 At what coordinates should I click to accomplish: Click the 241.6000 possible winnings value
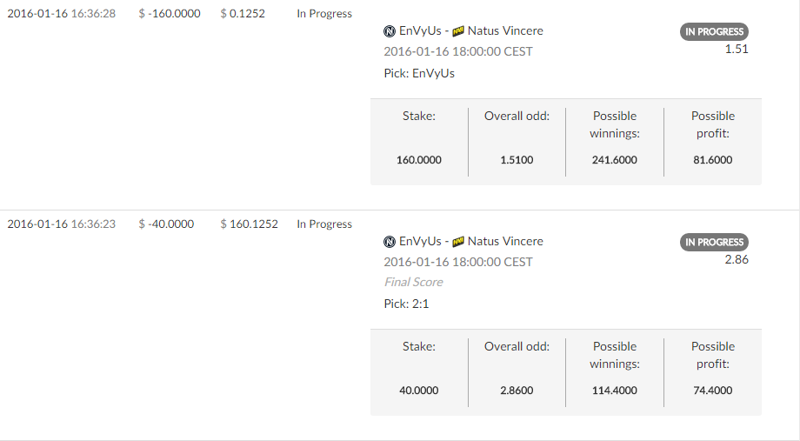614,160
